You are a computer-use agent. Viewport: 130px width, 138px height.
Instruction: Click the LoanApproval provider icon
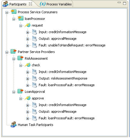pyautogui.click(x=21, y=91)
